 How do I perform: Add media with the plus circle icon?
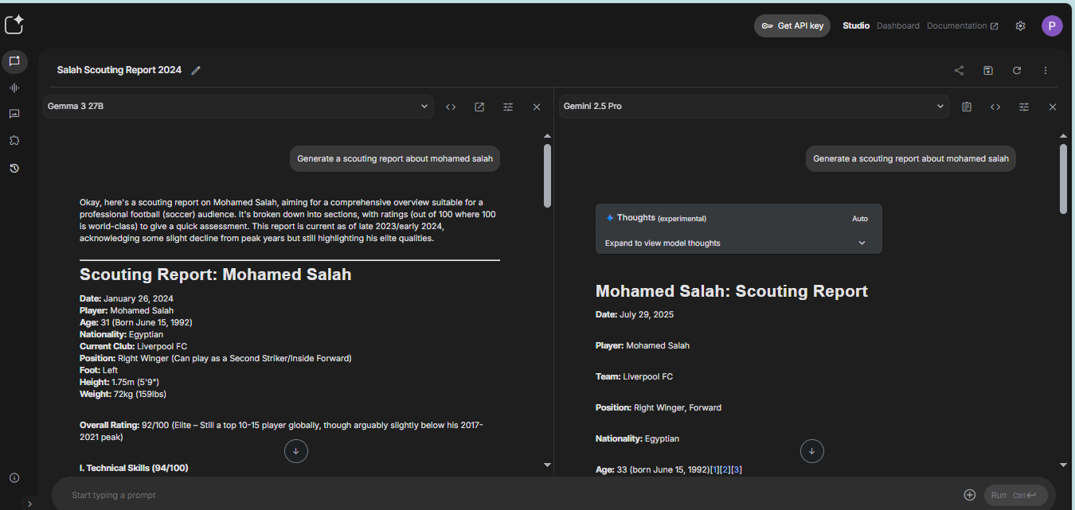(x=970, y=495)
